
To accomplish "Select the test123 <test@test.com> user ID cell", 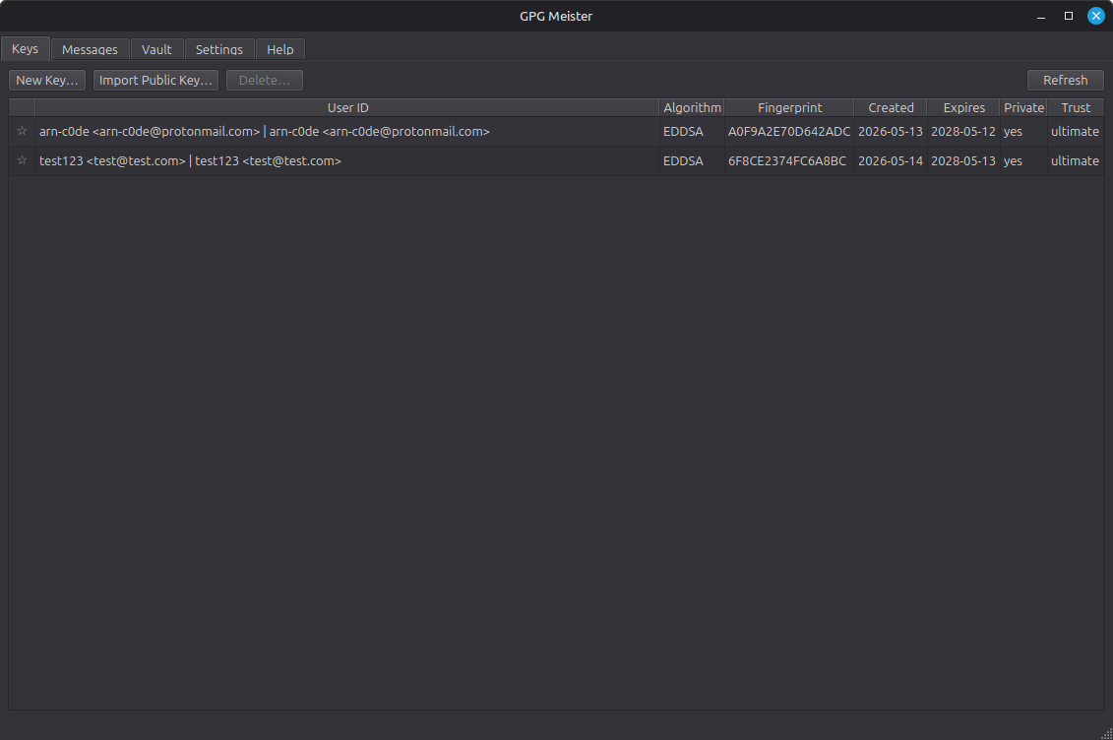I will 347,161.
